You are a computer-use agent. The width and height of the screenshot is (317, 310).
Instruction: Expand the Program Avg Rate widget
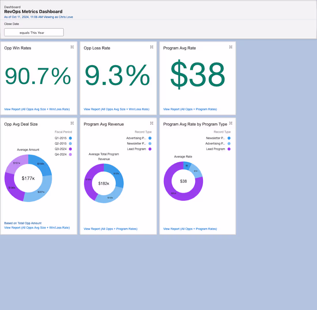pyautogui.click(x=231, y=47)
